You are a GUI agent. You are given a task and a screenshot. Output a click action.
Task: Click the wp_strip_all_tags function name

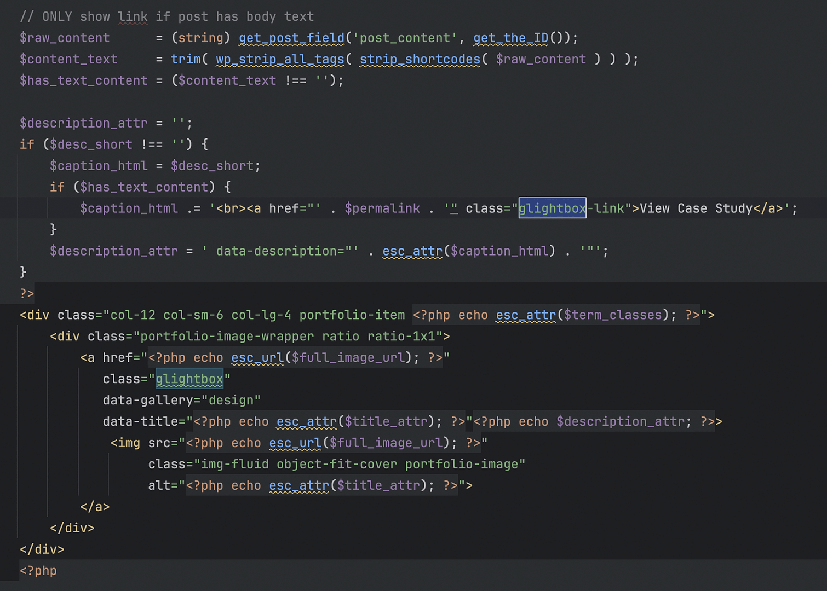280,59
